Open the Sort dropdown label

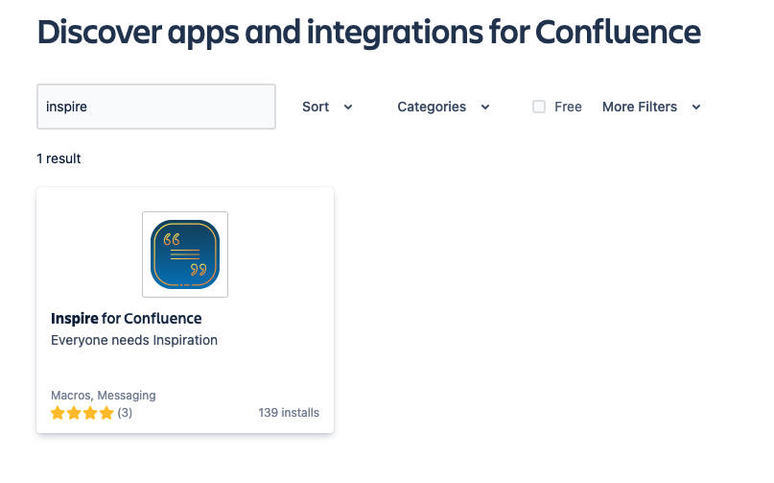316,107
